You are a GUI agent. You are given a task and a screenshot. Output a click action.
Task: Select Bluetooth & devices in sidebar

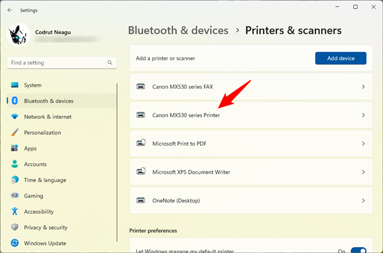pos(61,100)
